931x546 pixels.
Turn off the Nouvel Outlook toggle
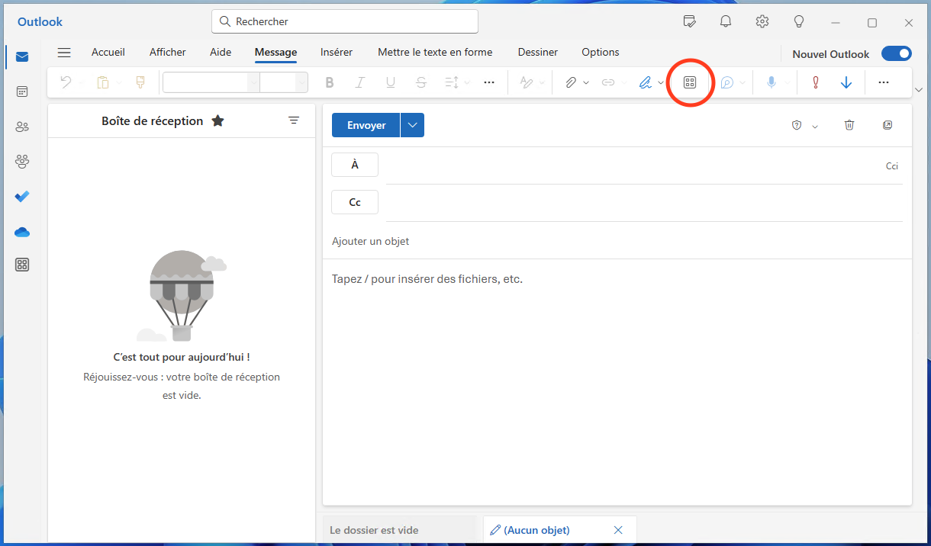coord(896,53)
